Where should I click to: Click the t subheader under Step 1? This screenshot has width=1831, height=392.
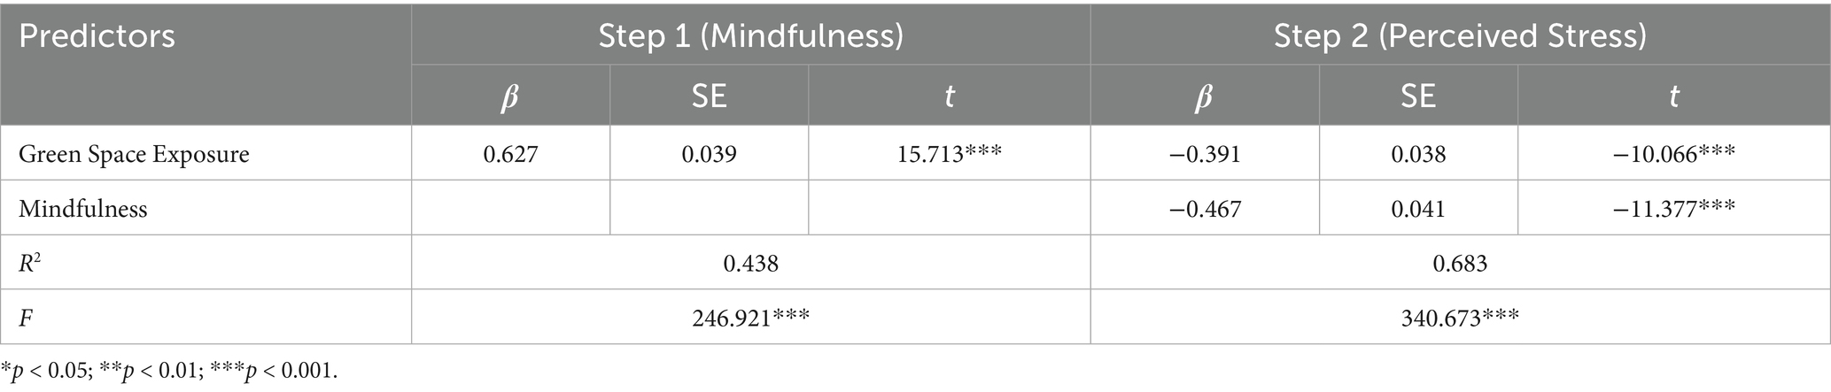(949, 96)
